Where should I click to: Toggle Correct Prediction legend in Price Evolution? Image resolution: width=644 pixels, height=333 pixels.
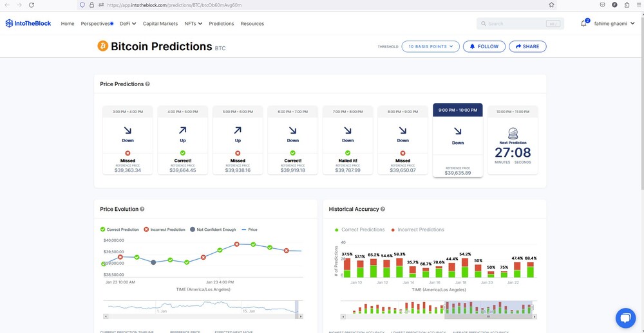[x=120, y=230]
